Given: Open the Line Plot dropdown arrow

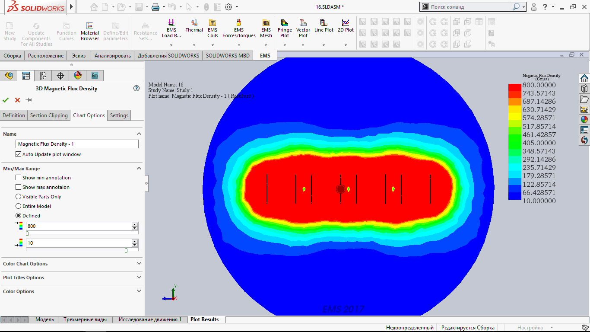Looking at the screenshot, I should [x=324, y=45].
